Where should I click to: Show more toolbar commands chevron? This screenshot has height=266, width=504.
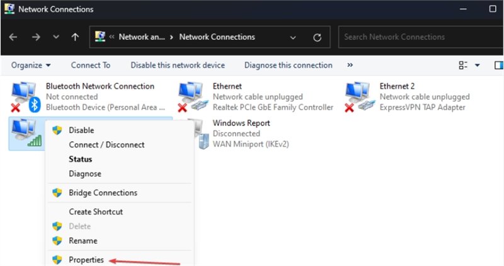(350, 65)
